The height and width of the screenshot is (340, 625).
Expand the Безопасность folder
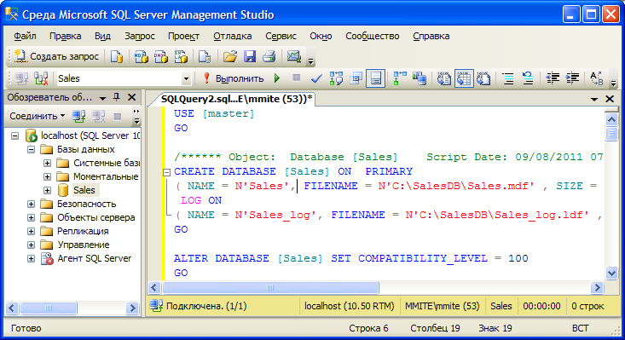[31, 205]
